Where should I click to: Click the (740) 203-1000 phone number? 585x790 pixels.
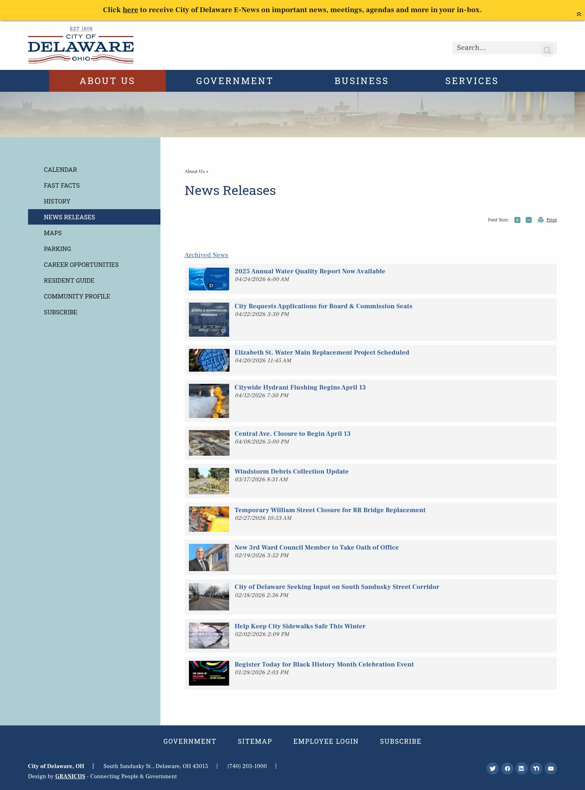pos(247,766)
